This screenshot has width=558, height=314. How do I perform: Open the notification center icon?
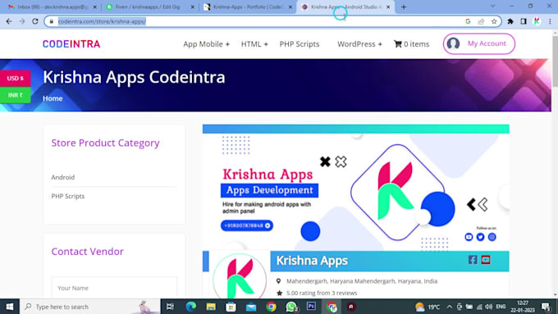[547, 307]
